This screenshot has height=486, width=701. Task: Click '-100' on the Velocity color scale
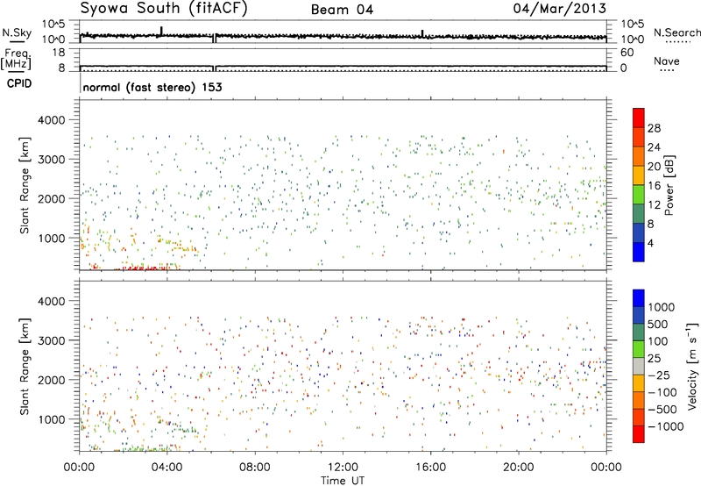click(x=662, y=392)
